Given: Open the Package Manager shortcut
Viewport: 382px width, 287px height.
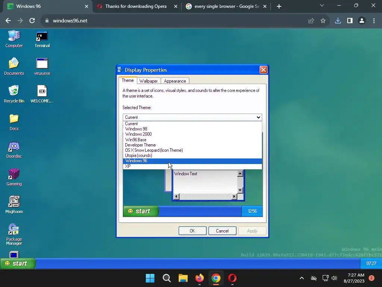Looking at the screenshot, I should (14, 234).
